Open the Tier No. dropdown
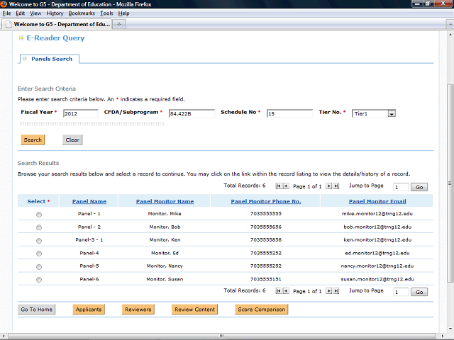454x340 pixels. [391, 113]
